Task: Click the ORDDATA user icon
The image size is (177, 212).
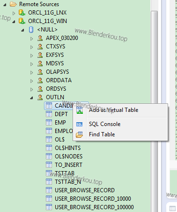Action: coord(40,80)
